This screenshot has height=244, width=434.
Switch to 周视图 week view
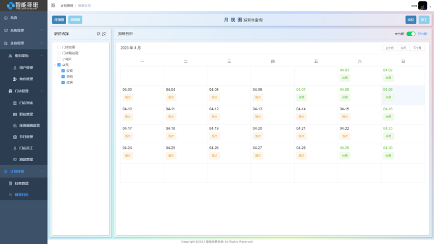coord(76,20)
